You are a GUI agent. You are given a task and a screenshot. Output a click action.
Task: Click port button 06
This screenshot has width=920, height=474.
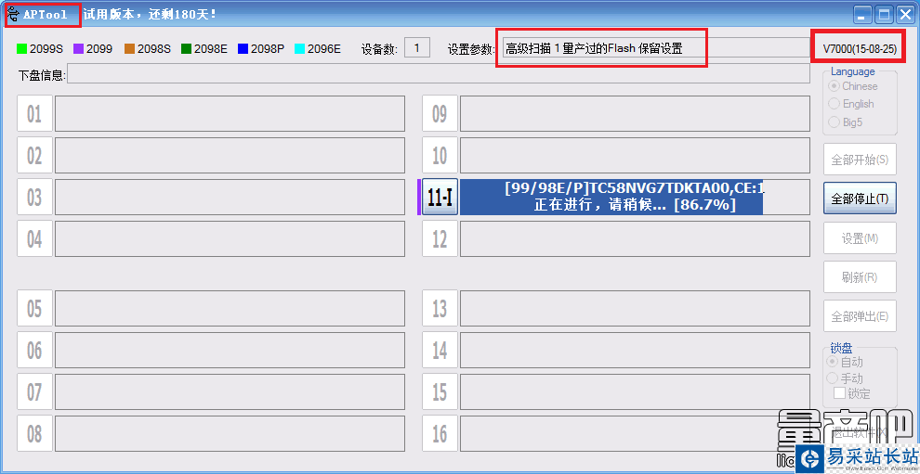click(x=34, y=350)
